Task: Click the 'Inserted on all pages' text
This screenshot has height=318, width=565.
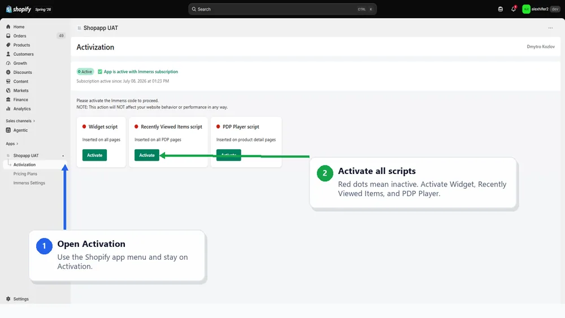Action: tap(101, 140)
